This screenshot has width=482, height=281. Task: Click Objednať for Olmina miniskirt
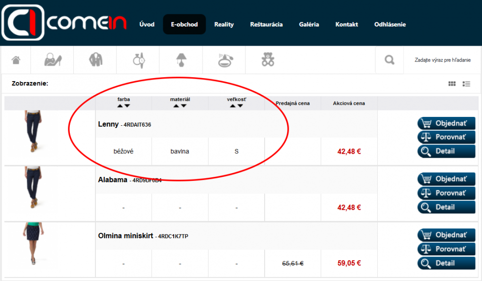[446, 235]
